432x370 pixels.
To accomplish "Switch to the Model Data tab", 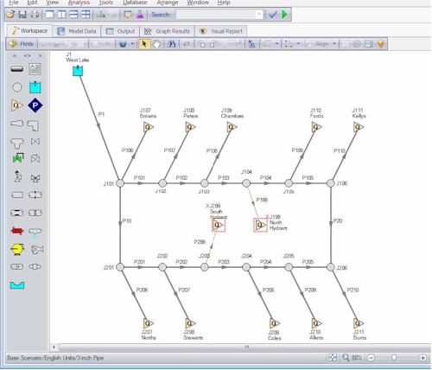I will 77,31.
